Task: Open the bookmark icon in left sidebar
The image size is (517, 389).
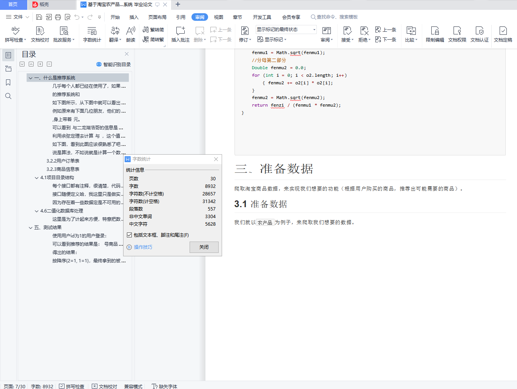Action: [8, 82]
